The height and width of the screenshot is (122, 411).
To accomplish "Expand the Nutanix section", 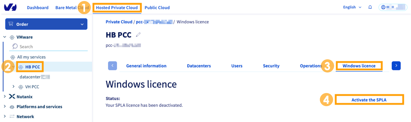I will (5, 97).
